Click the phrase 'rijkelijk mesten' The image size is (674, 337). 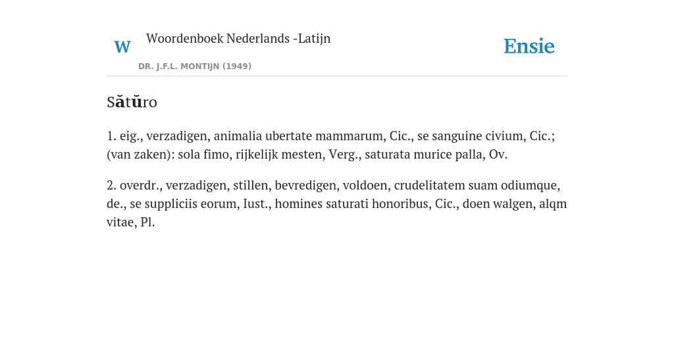280,154
